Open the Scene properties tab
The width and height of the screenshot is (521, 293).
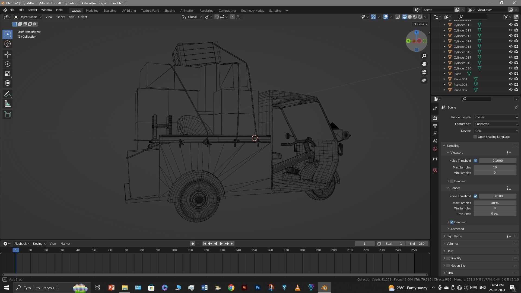(x=435, y=141)
